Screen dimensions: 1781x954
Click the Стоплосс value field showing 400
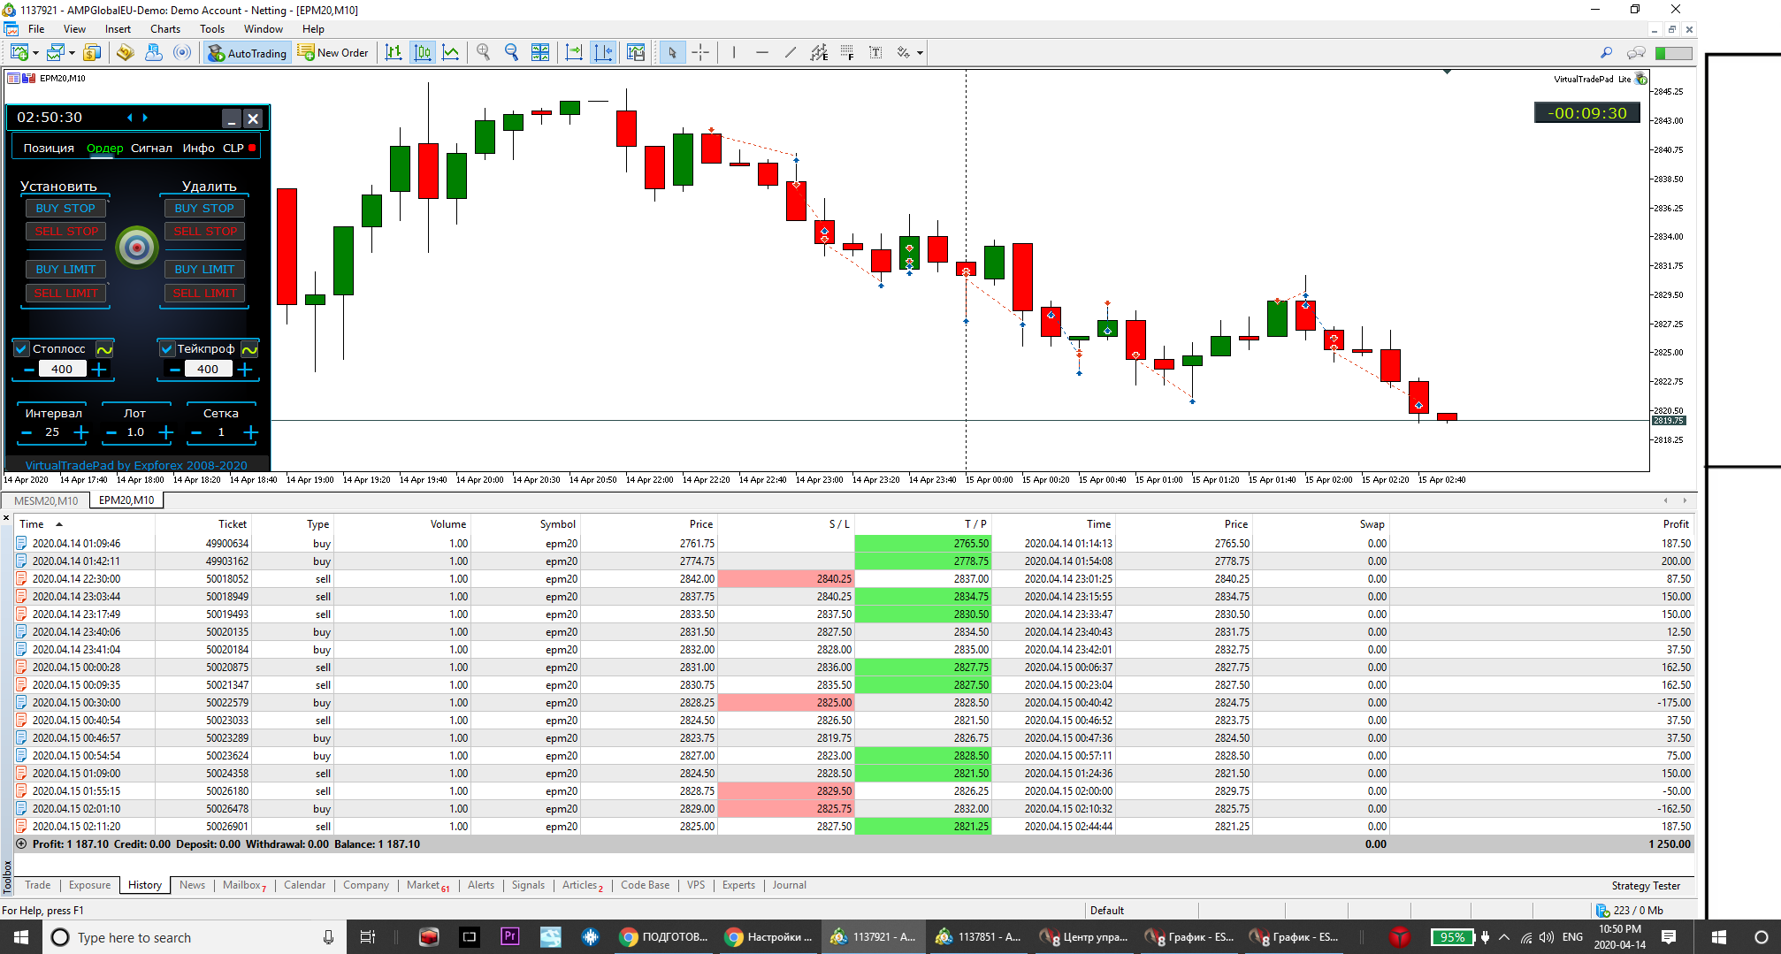(x=62, y=370)
